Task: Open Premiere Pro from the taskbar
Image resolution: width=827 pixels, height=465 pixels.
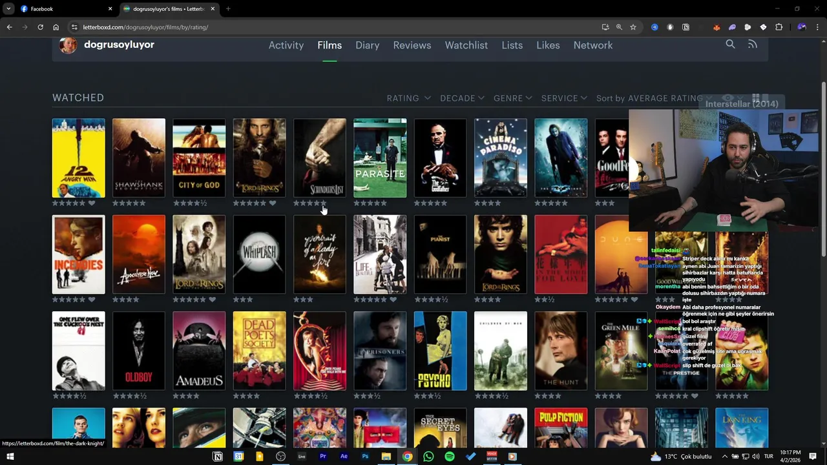Action: [x=322, y=457]
